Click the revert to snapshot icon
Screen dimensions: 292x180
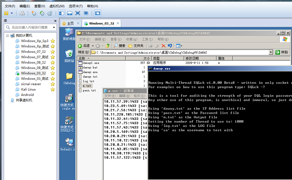42,13
